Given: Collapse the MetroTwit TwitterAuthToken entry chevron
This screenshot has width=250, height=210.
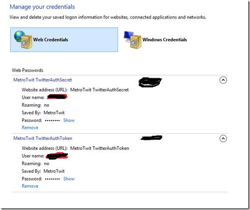Looking at the screenshot, I should 223,138.
